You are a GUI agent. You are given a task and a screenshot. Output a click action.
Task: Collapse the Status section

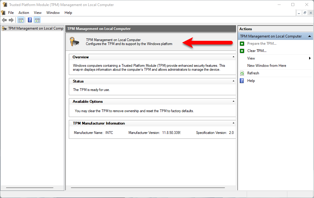233,81
